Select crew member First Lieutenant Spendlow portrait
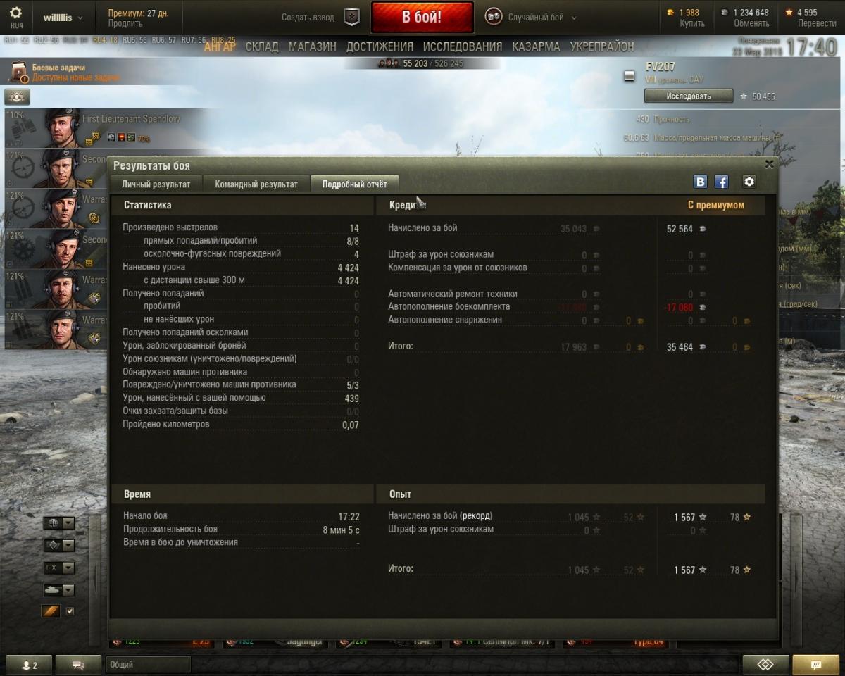This screenshot has height=676, width=845. click(62, 128)
